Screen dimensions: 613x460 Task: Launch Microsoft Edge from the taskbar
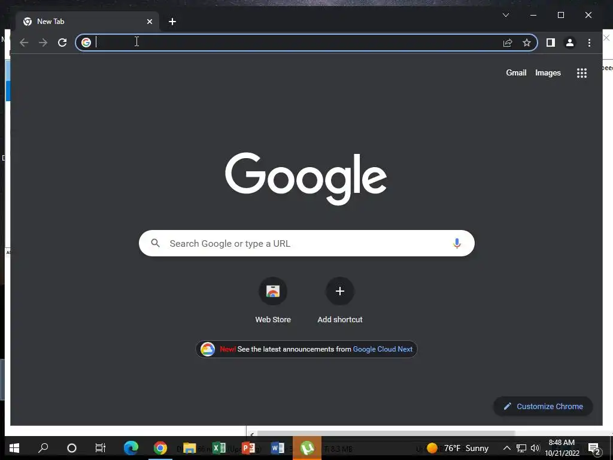pyautogui.click(x=131, y=448)
